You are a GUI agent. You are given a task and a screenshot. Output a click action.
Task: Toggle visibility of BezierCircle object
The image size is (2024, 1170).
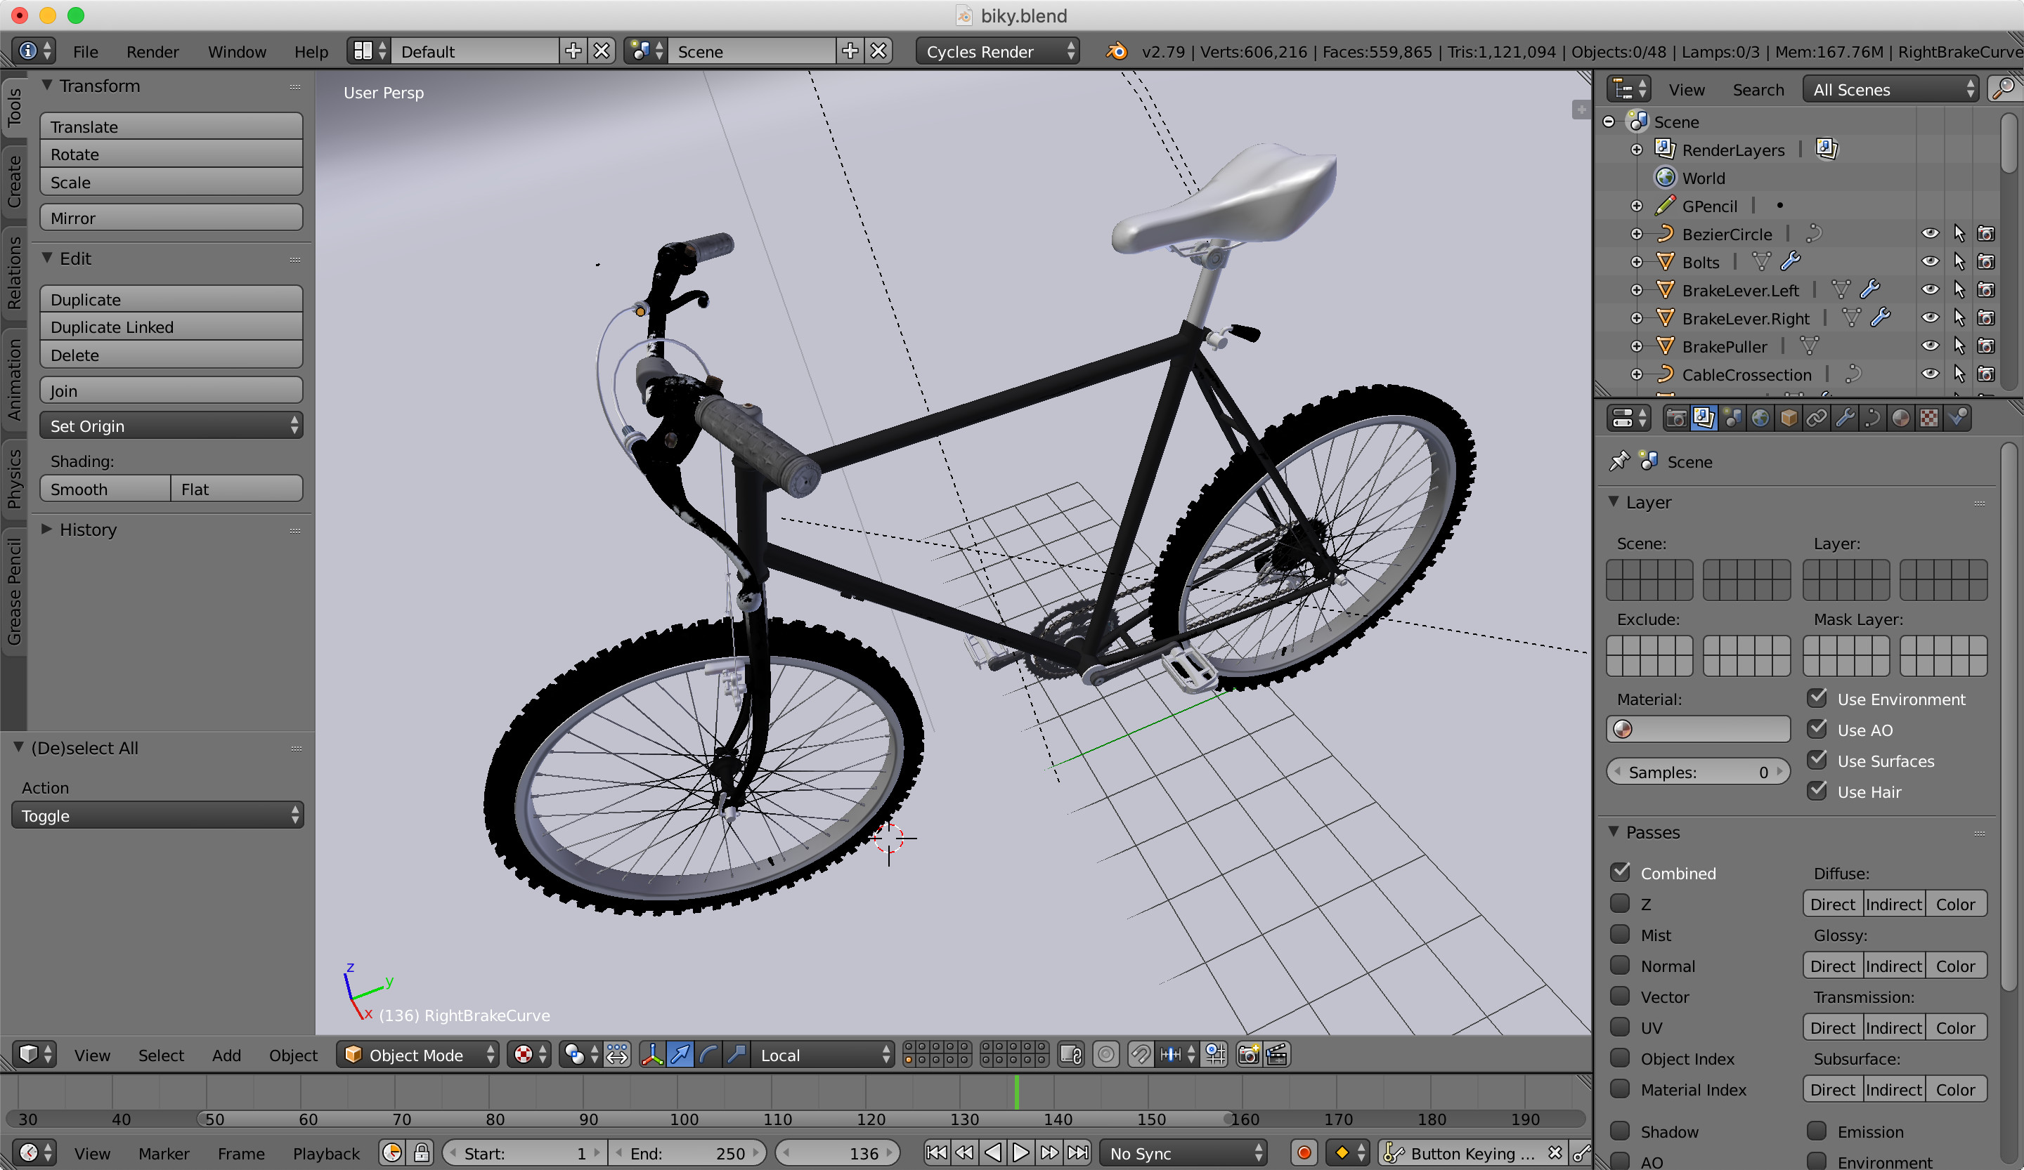(x=1929, y=234)
